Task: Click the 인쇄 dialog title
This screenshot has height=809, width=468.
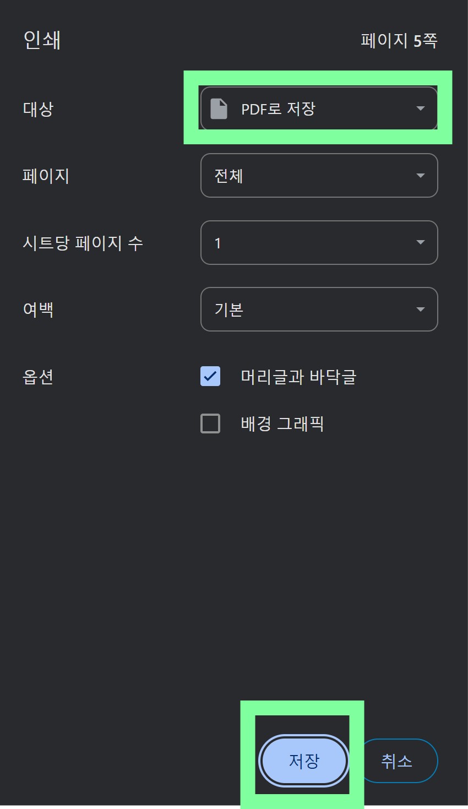Action: 41,40
